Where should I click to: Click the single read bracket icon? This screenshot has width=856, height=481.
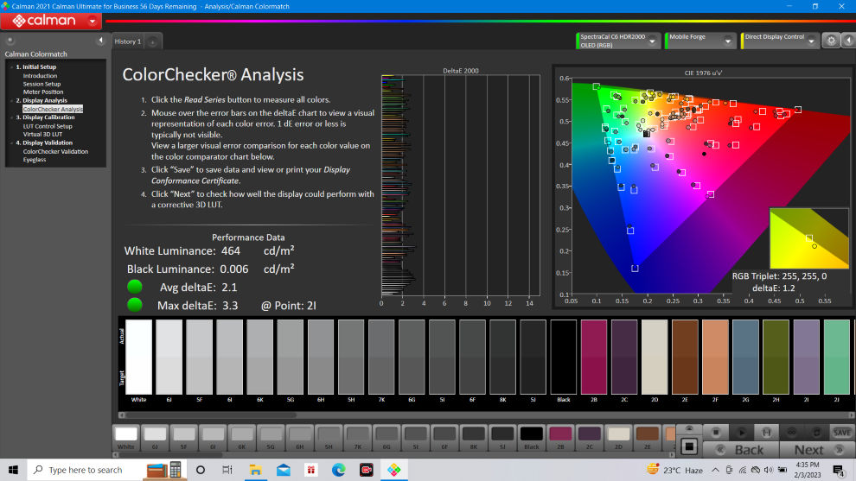coord(766,433)
